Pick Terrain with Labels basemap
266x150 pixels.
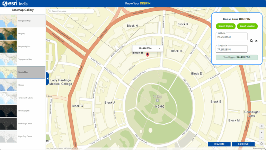23,98
